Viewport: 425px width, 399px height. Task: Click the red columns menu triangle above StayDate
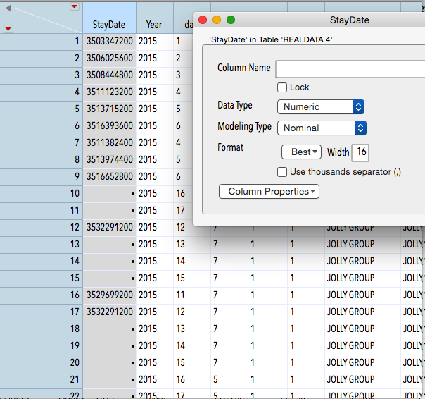(75, 6)
